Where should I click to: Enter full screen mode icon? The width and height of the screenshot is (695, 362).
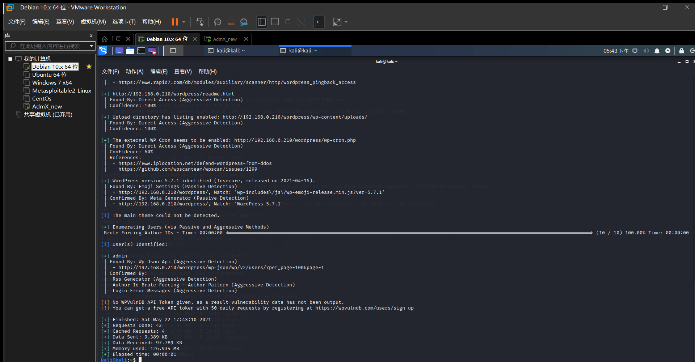(288, 22)
